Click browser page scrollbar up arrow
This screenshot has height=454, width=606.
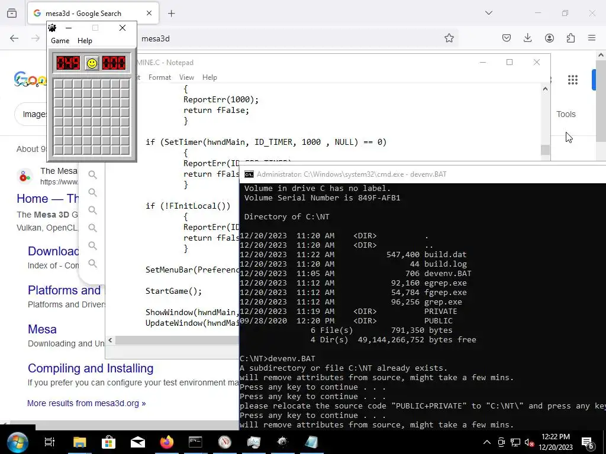pos(601,56)
